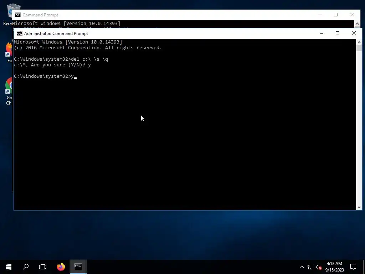
Task: Close Administrator Command Prompt window
Action: pyautogui.click(x=354, y=33)
